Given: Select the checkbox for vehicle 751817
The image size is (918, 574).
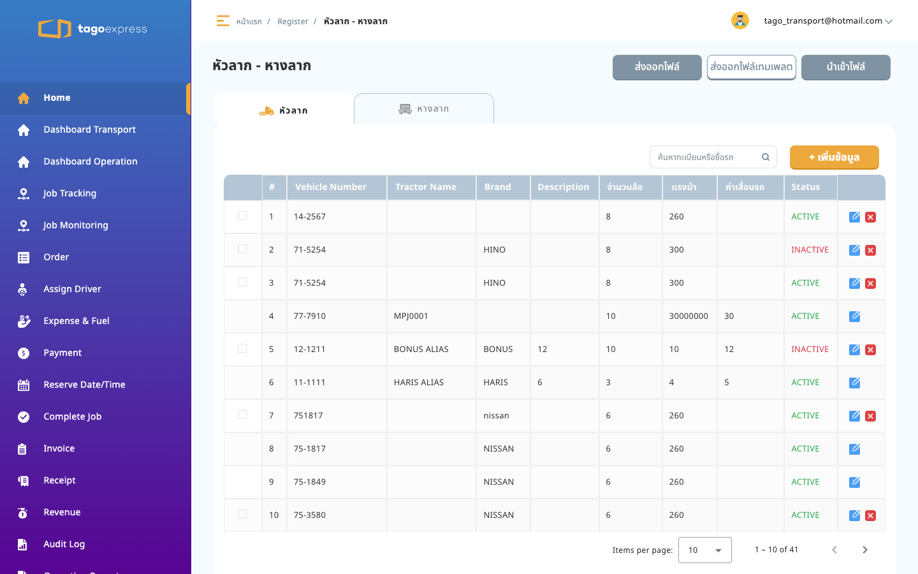Looking at the screenshot, I should pyautogui.click(x=242, y=415).
